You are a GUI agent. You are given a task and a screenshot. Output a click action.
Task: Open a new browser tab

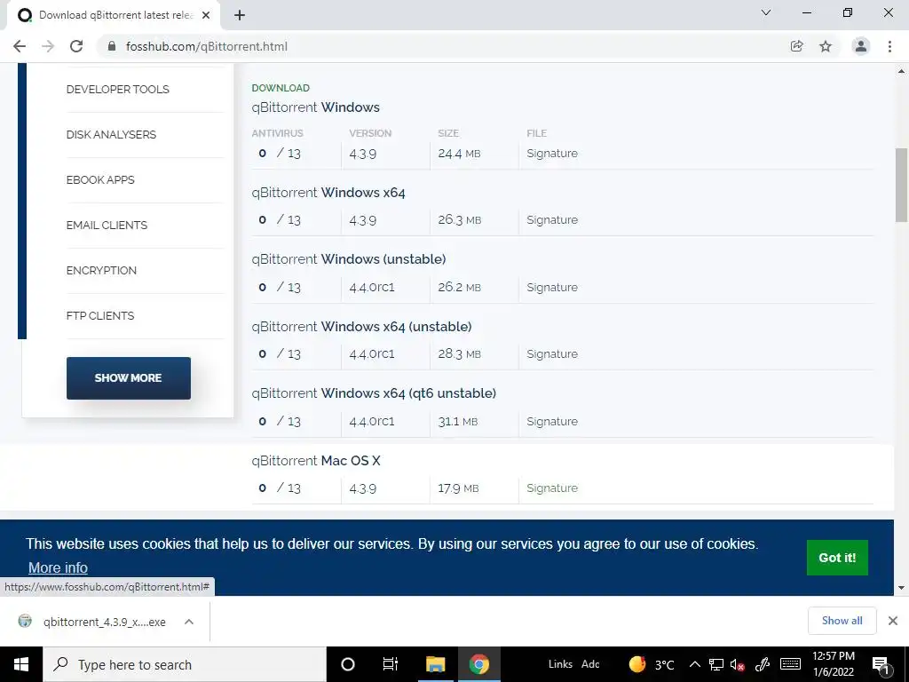pos(240,16)
